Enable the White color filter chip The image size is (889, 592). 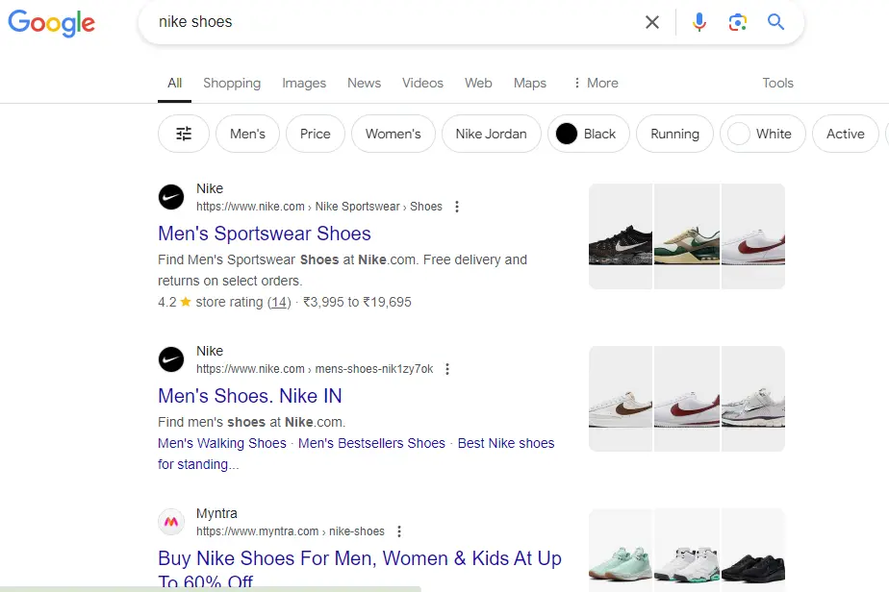762,134
